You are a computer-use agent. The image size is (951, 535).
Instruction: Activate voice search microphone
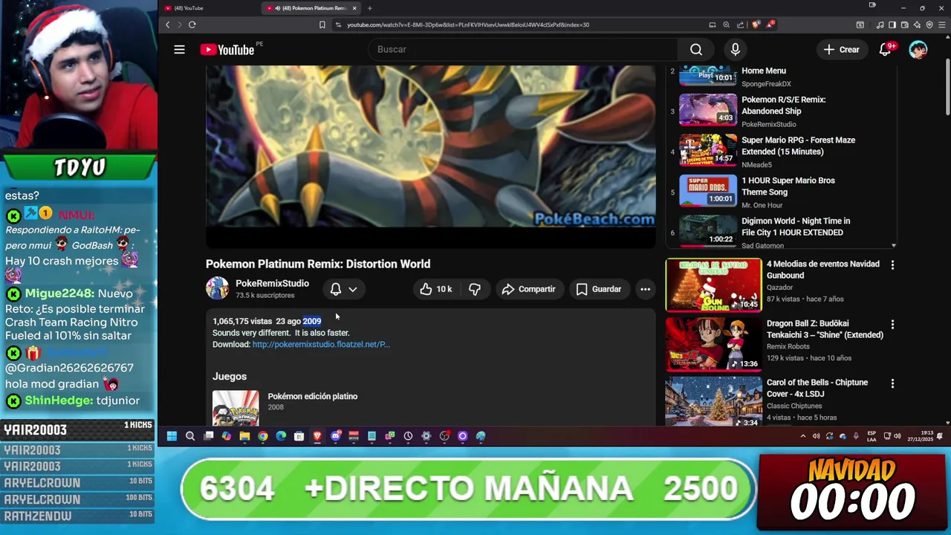tap(735, 49)
